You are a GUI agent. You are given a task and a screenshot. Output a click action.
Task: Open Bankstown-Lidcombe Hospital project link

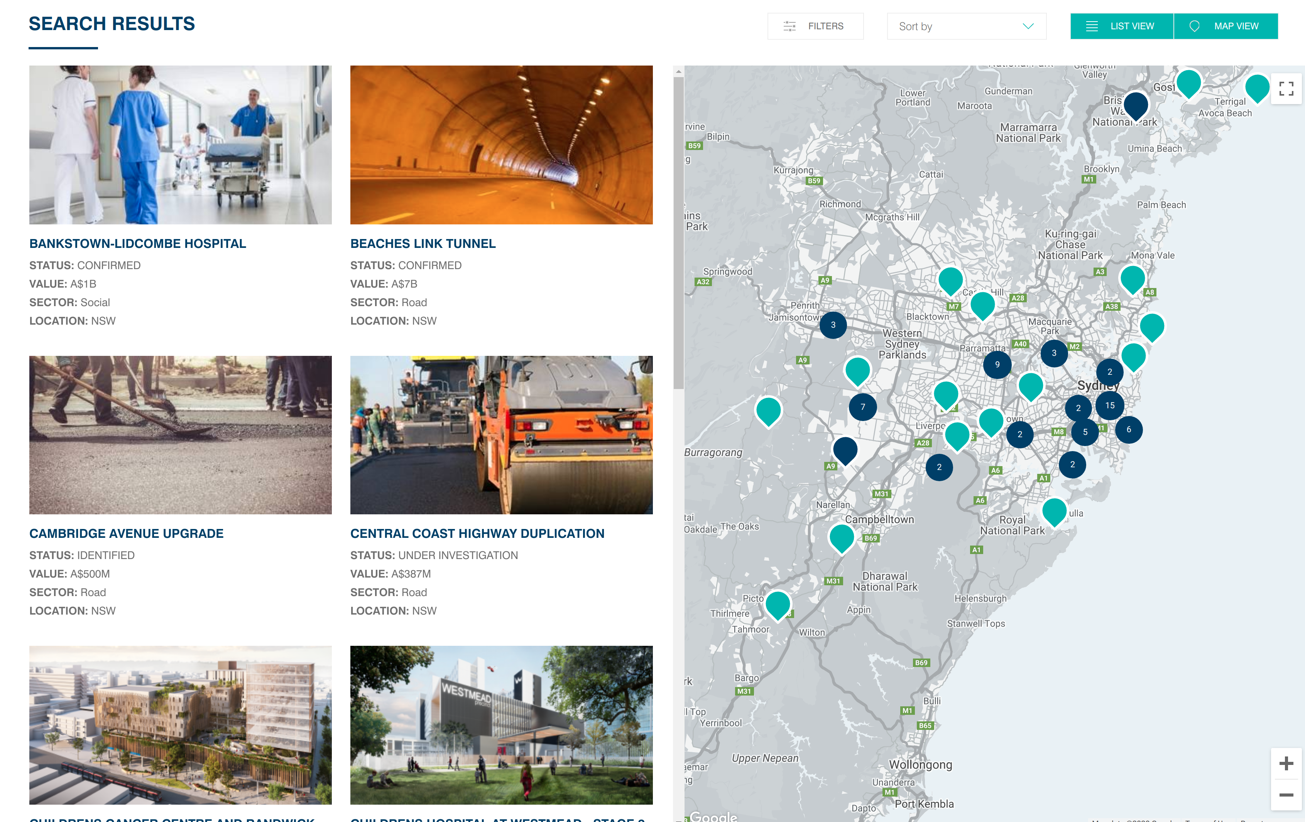tap(138, 244)
